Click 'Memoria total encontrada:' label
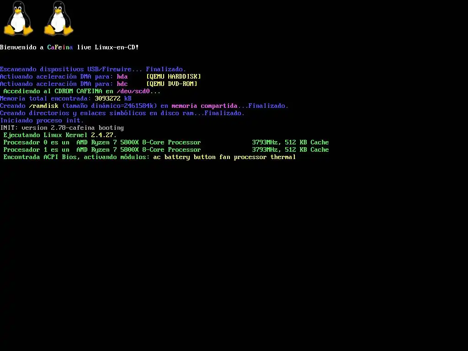The width and height of the screenshot is (468, 351). 45,99
